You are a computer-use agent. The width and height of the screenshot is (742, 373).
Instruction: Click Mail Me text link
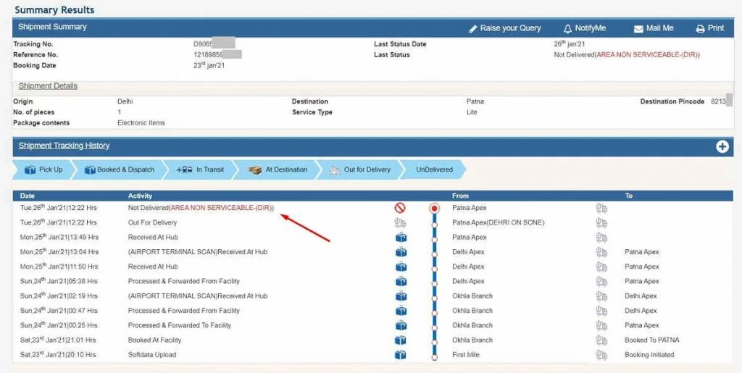click(x=659, y=28)
